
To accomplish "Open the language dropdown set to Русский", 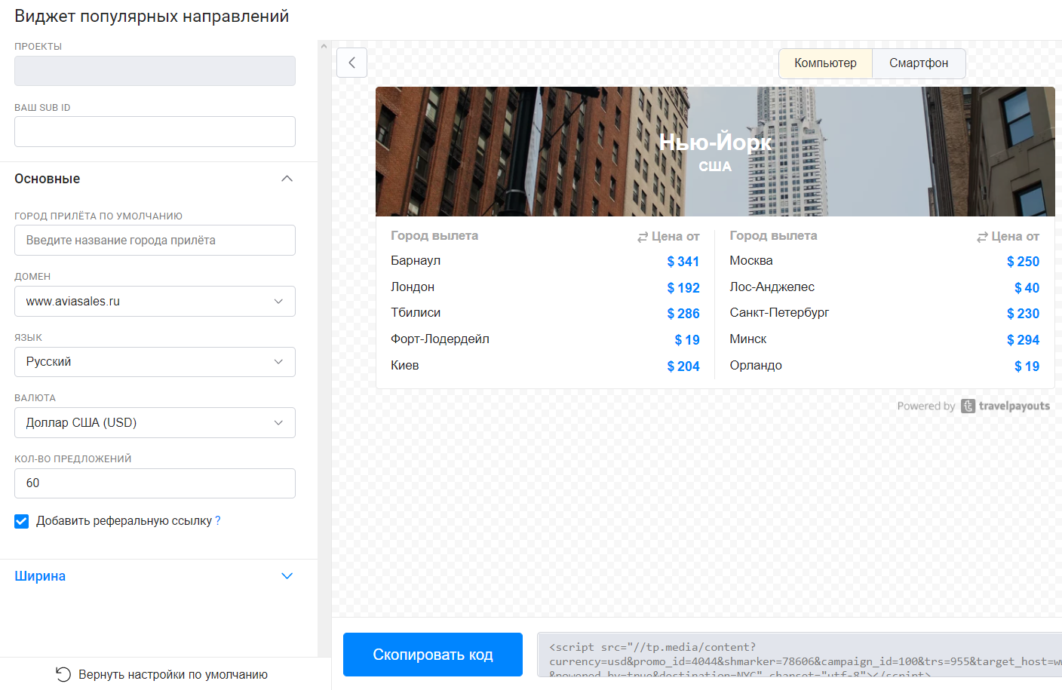I will tap(155, 362).
